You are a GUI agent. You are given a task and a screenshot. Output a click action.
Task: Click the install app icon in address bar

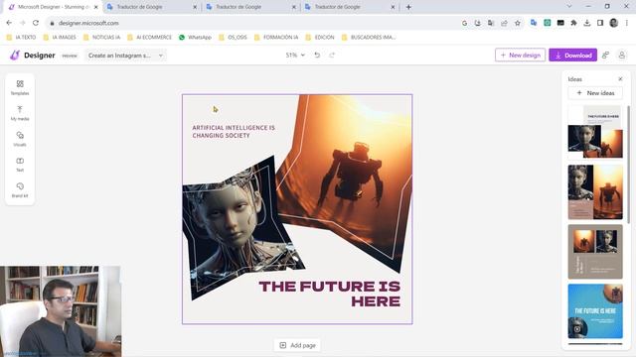click(477, 23)
